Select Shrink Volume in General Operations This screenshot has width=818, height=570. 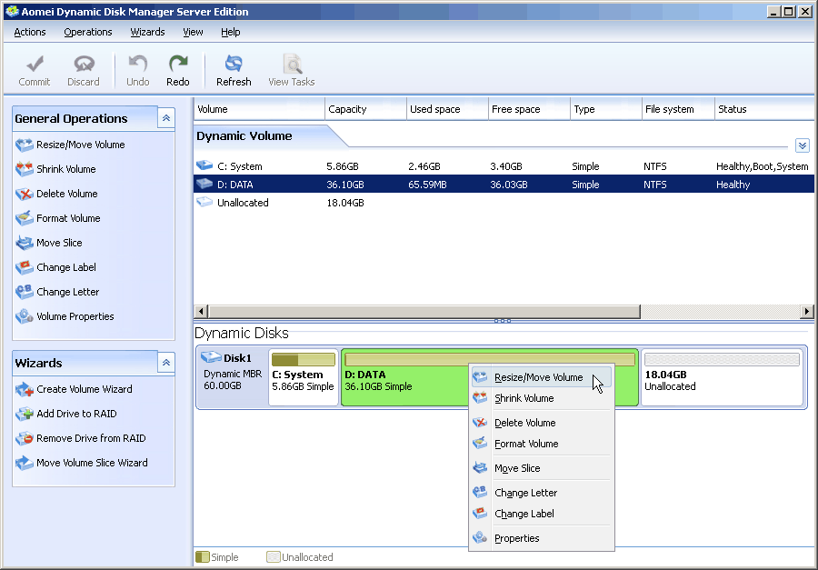[x=65, y=169]
